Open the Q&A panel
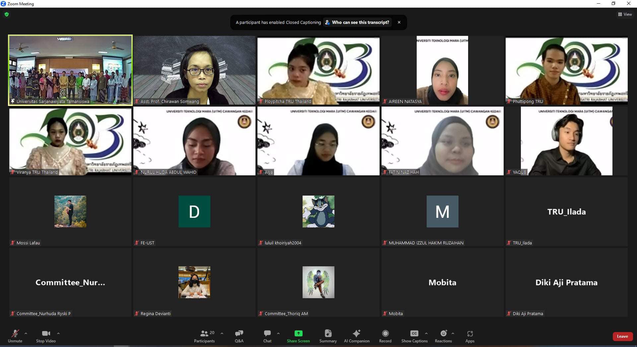The width and height of the screenshot is (637, 347). point(239,336)
